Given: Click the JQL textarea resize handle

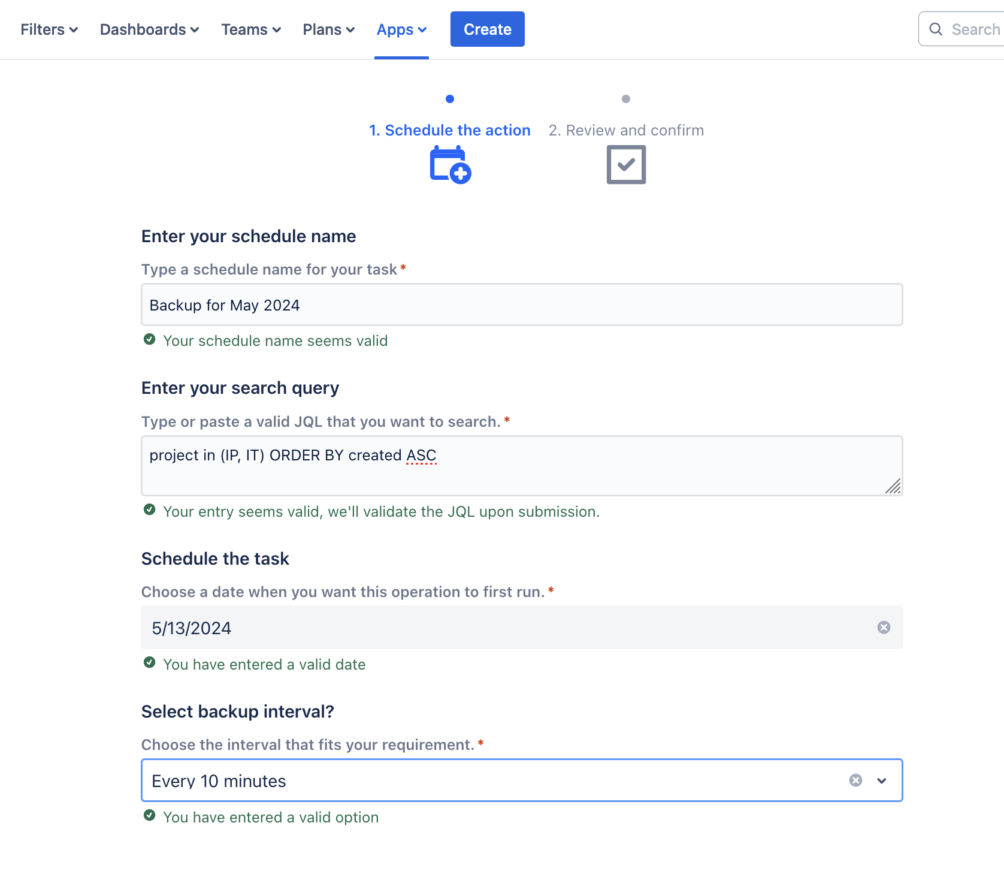Looking at the screenshot, I should (893, 486).
